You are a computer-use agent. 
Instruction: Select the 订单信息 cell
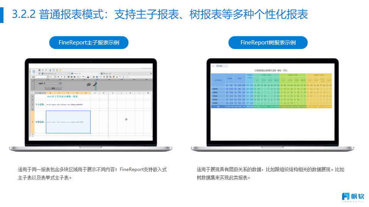[x=40, y=122]
